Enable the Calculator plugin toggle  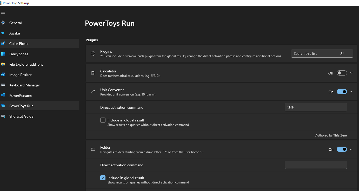tap(342, 73)
